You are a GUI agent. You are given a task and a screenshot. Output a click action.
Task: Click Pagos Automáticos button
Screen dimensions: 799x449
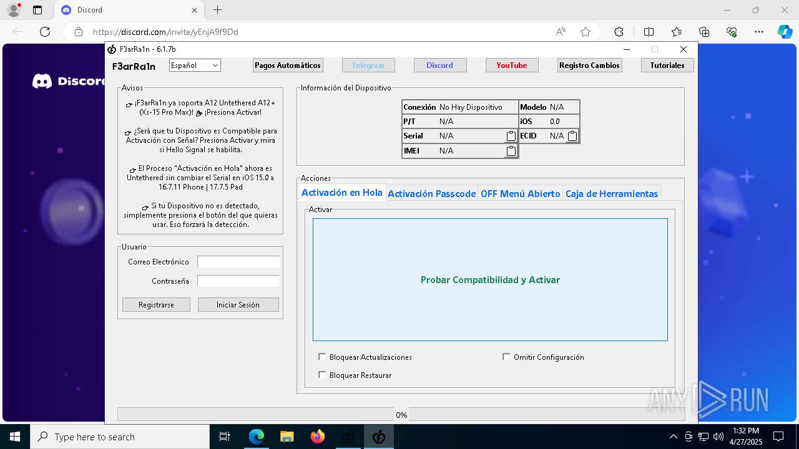pos(288,65)
